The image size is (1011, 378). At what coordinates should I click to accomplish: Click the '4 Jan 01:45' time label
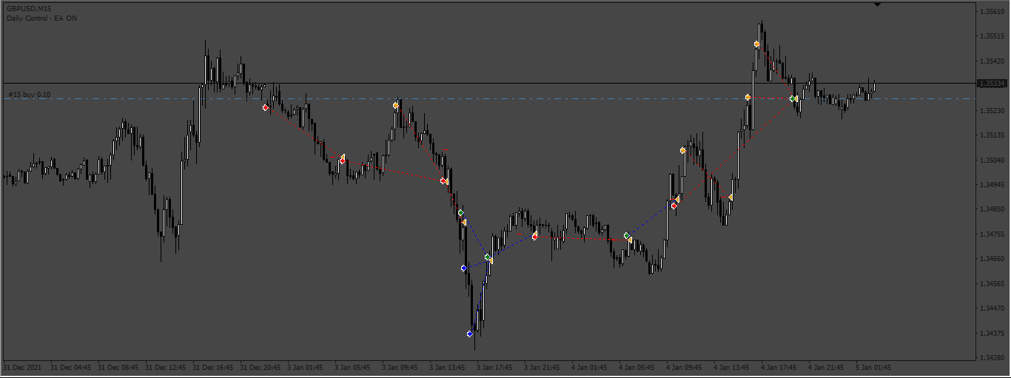pyautogui.click(x=589, y=367)
